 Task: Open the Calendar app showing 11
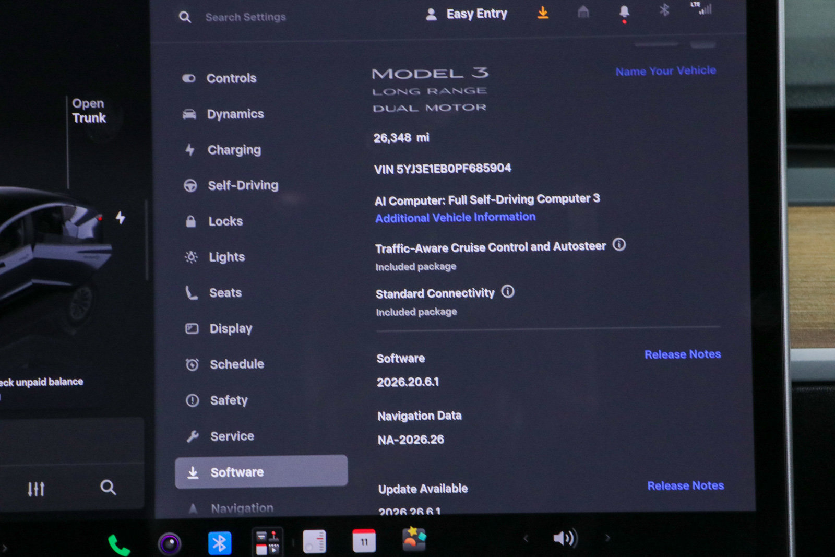coord(364,540)
